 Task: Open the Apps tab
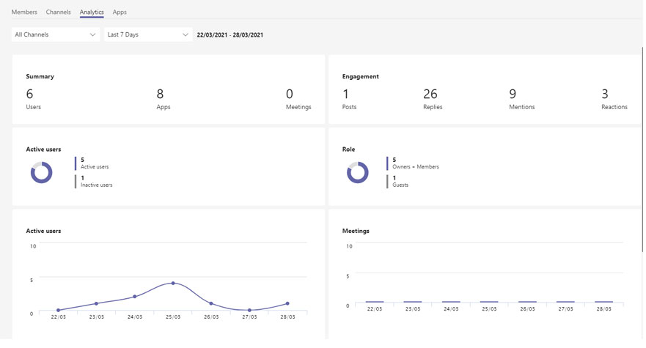coord(120,12)
